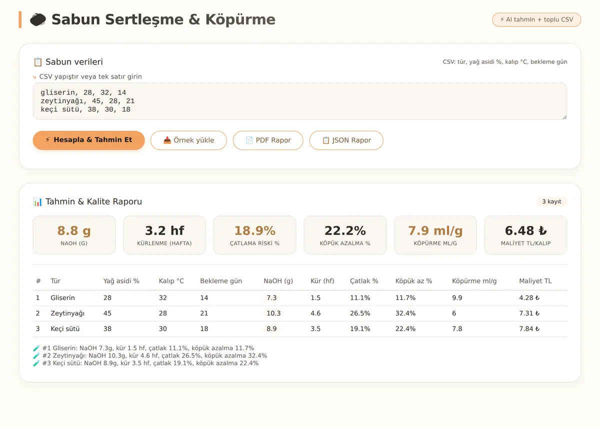
Task: Click the clipboard icon beside Sabun verileri
Action: [37, 62]
